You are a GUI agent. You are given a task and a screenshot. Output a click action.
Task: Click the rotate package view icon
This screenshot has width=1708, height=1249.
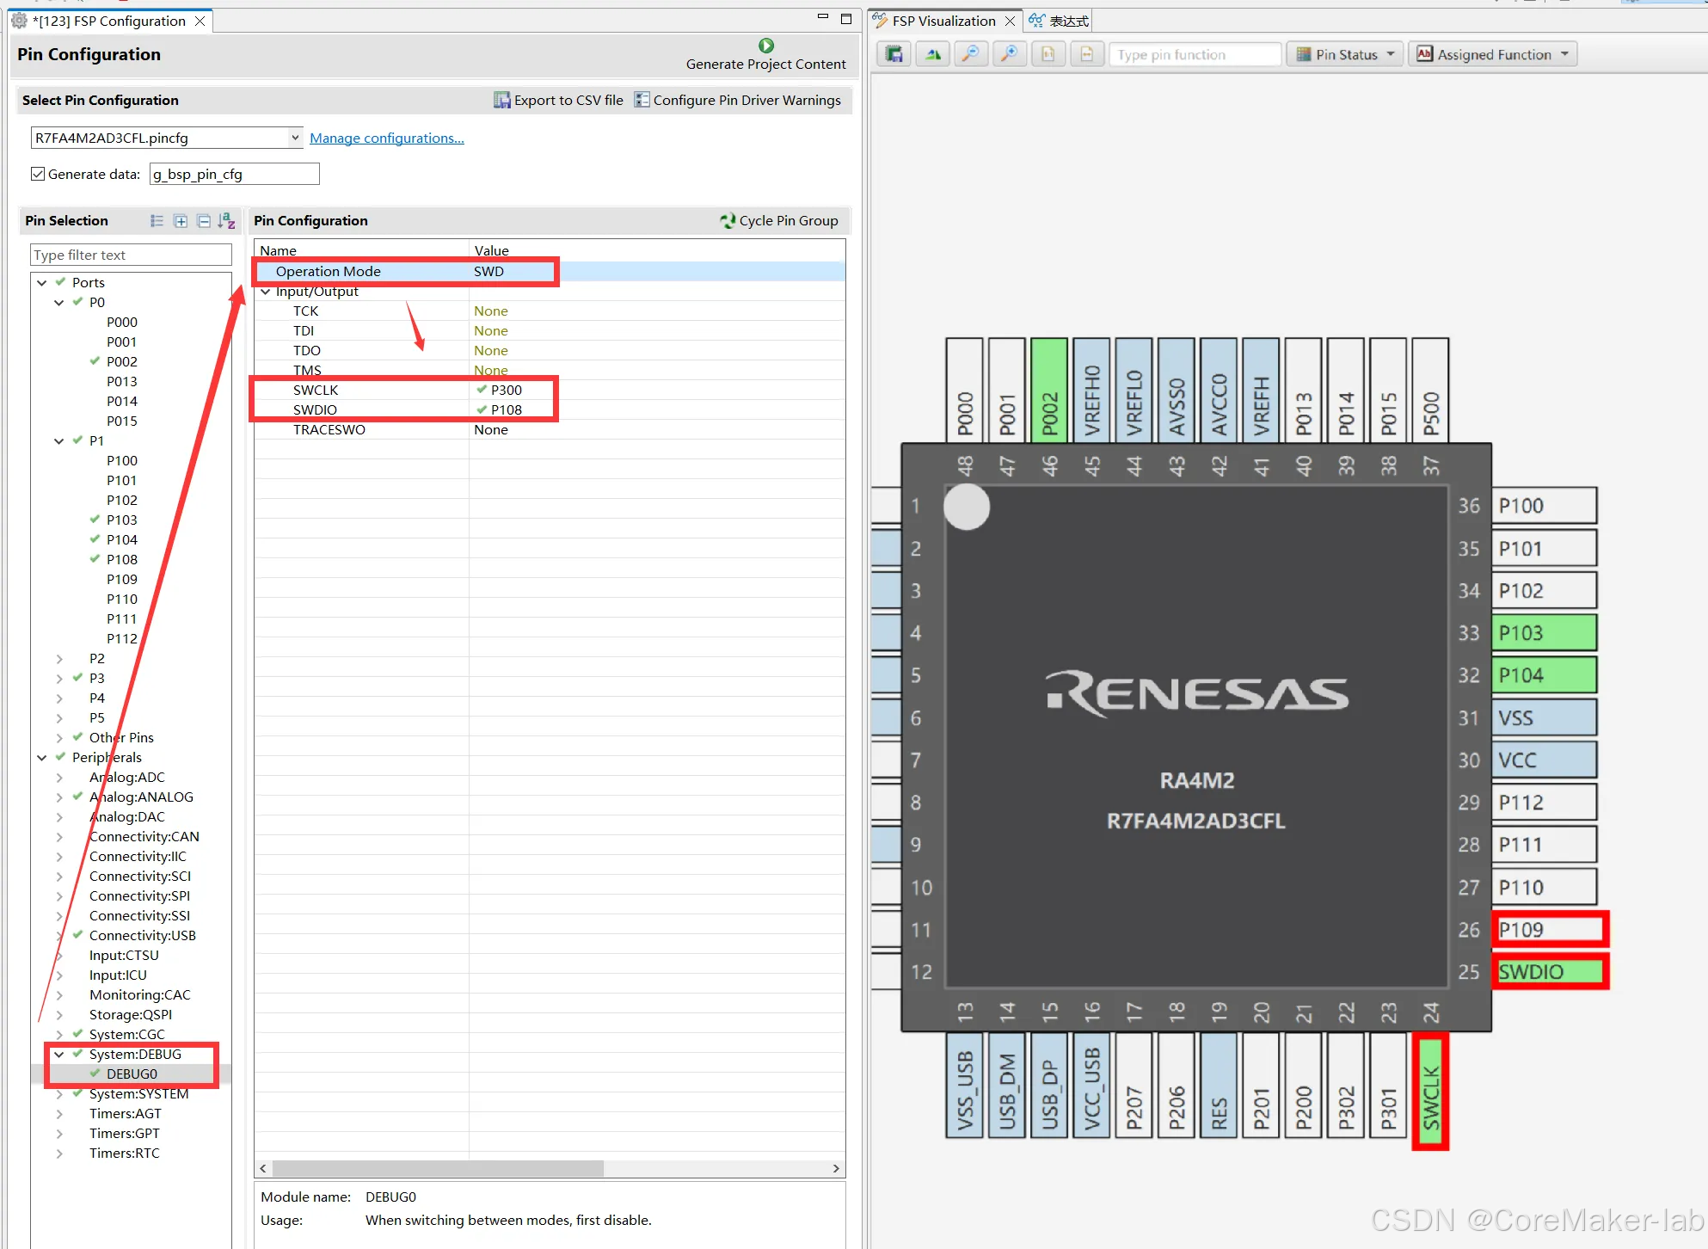(933, 54)
